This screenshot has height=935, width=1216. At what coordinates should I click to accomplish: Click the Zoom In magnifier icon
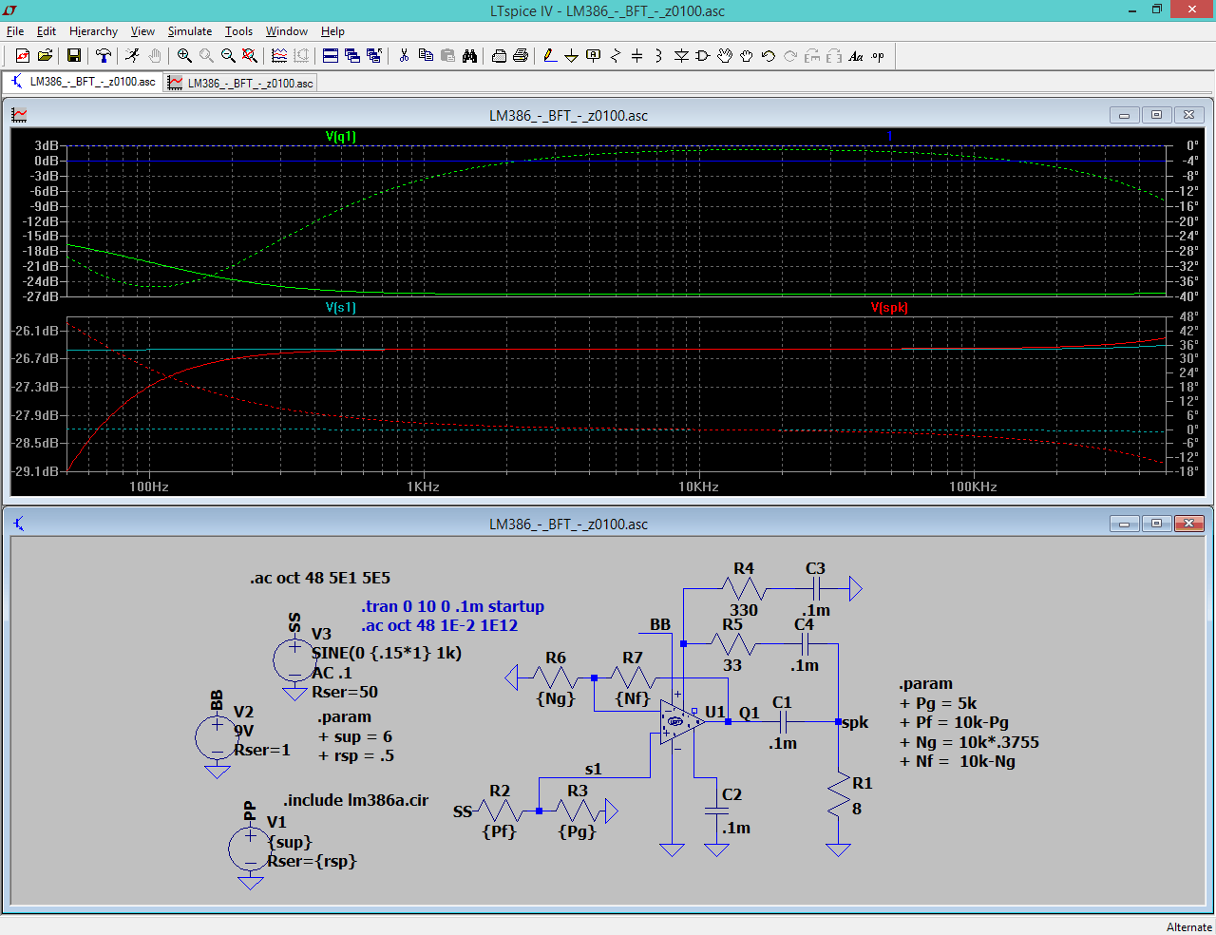[184, 56]
